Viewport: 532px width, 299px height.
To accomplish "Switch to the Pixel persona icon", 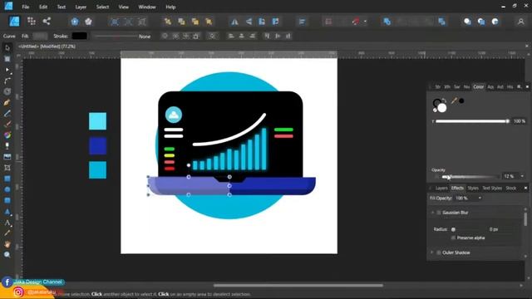I will 32,22.
